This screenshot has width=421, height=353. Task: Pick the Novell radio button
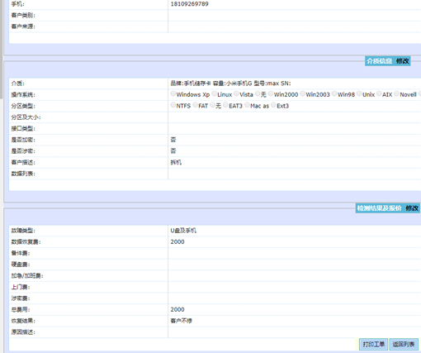coord(396,94)
